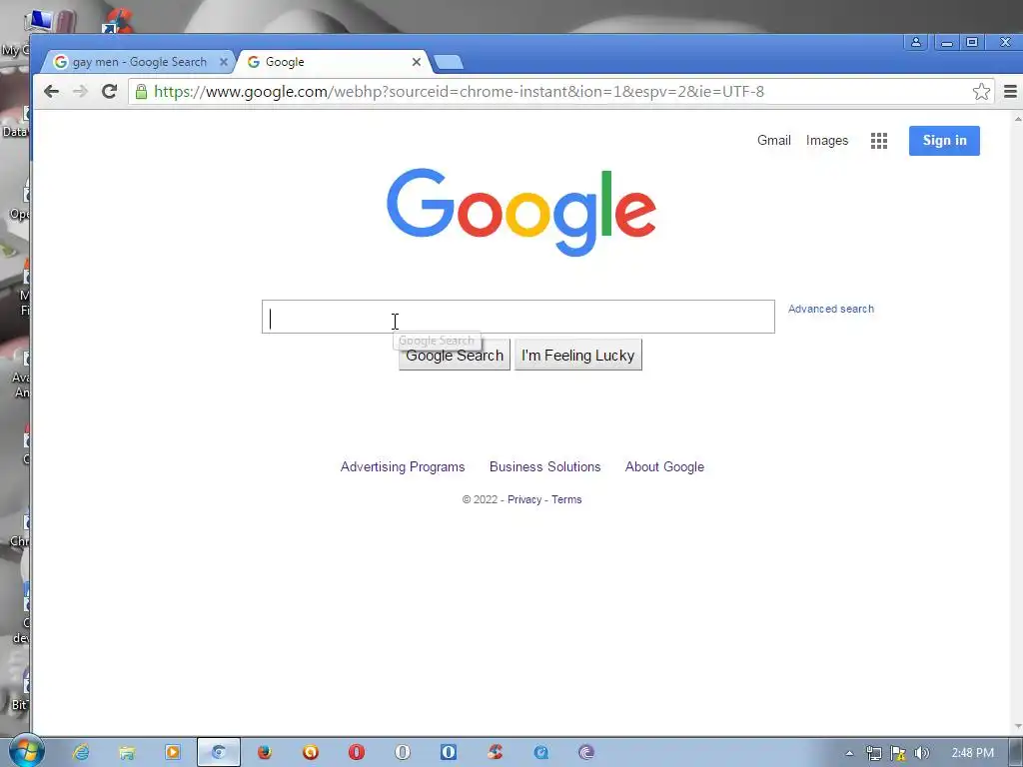Viewport: 1023px width, 767px height.
Task: Open the Privacy link in footer
Action: pyautogui.click(x=524, y=499)
